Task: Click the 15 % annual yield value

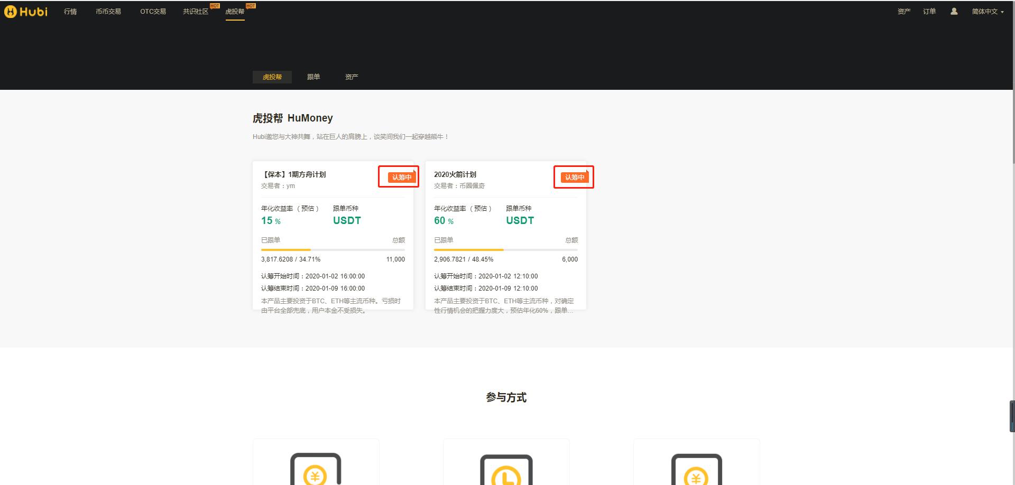Action: tap(271, 221)
